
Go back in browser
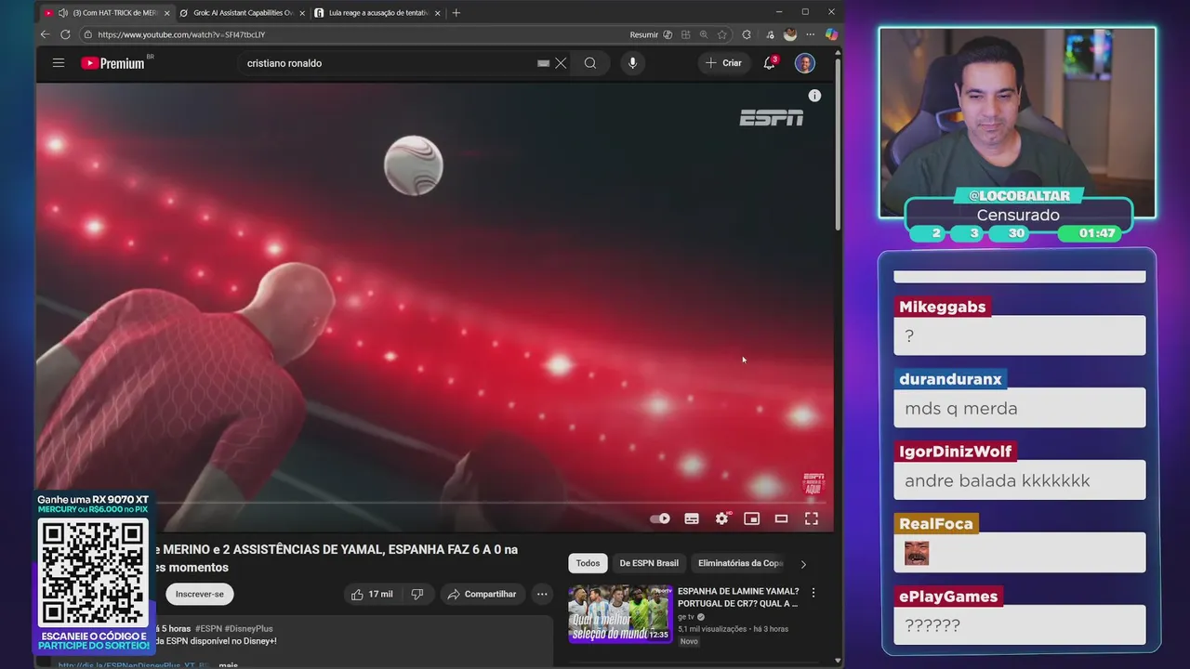[x=45, y=34]
